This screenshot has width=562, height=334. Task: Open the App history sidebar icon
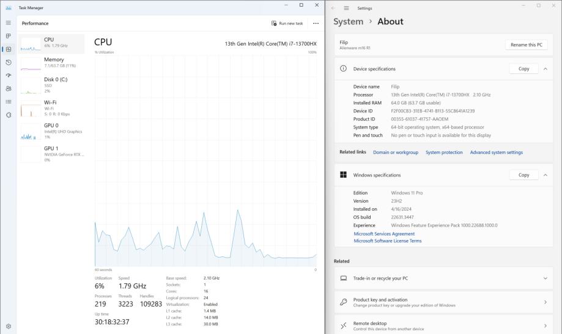[8, 62]
